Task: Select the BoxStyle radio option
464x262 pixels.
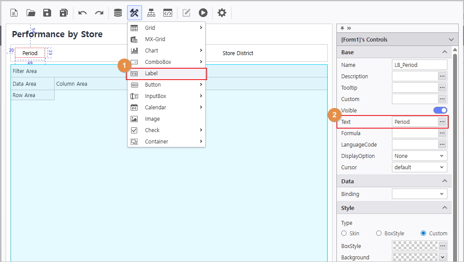Action: (x=379, y=234)
